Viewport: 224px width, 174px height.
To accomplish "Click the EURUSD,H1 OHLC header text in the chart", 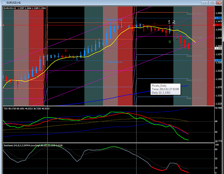I will [25, 8].
